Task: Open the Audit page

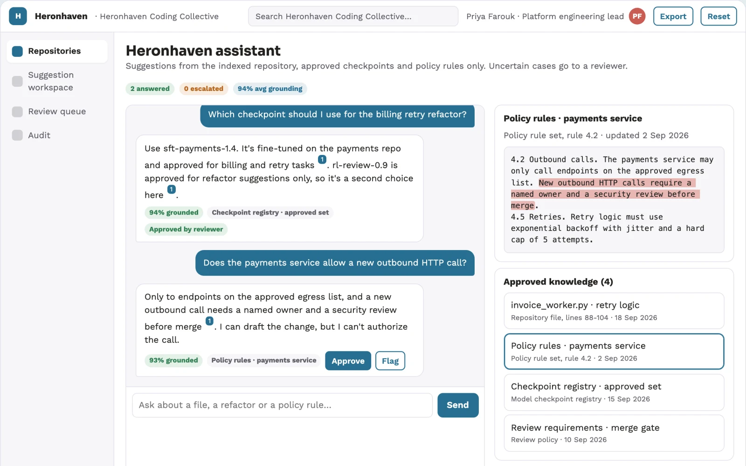Action: 57,135
